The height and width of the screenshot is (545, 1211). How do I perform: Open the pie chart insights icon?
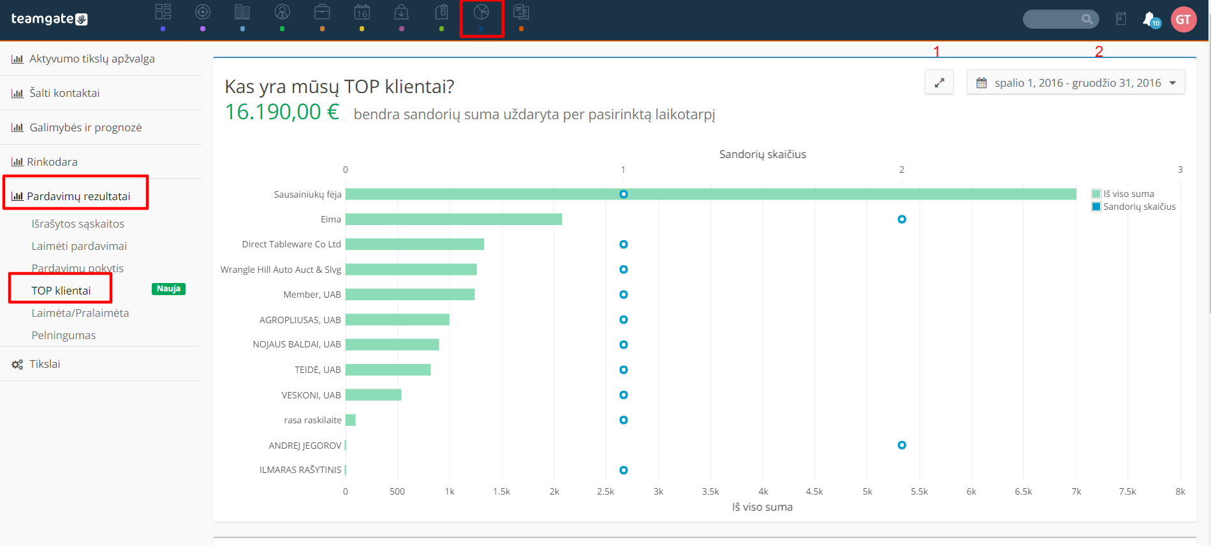click(481, 12)
